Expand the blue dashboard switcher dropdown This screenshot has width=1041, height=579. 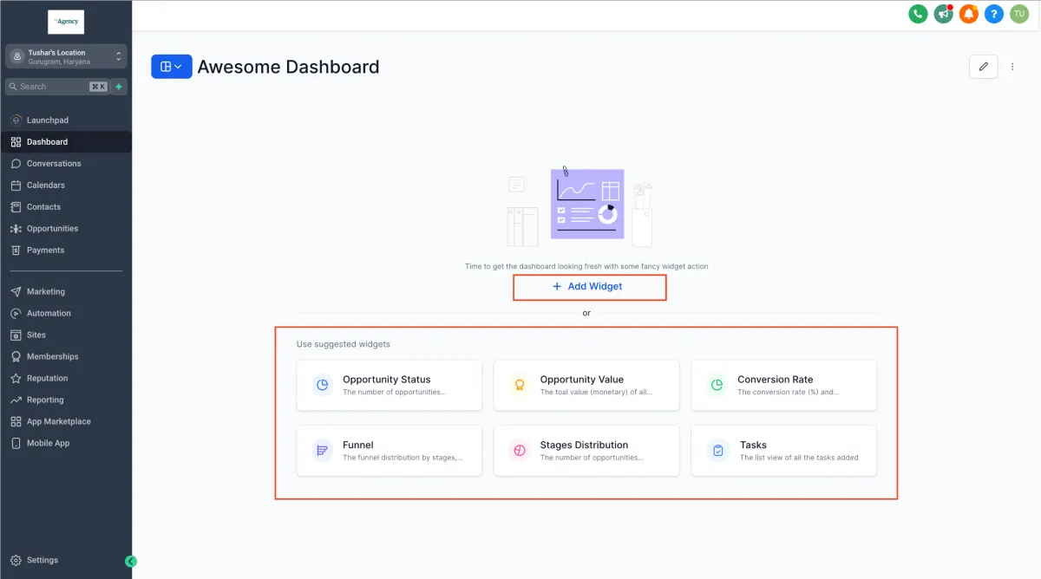click(x=171, y=67)
